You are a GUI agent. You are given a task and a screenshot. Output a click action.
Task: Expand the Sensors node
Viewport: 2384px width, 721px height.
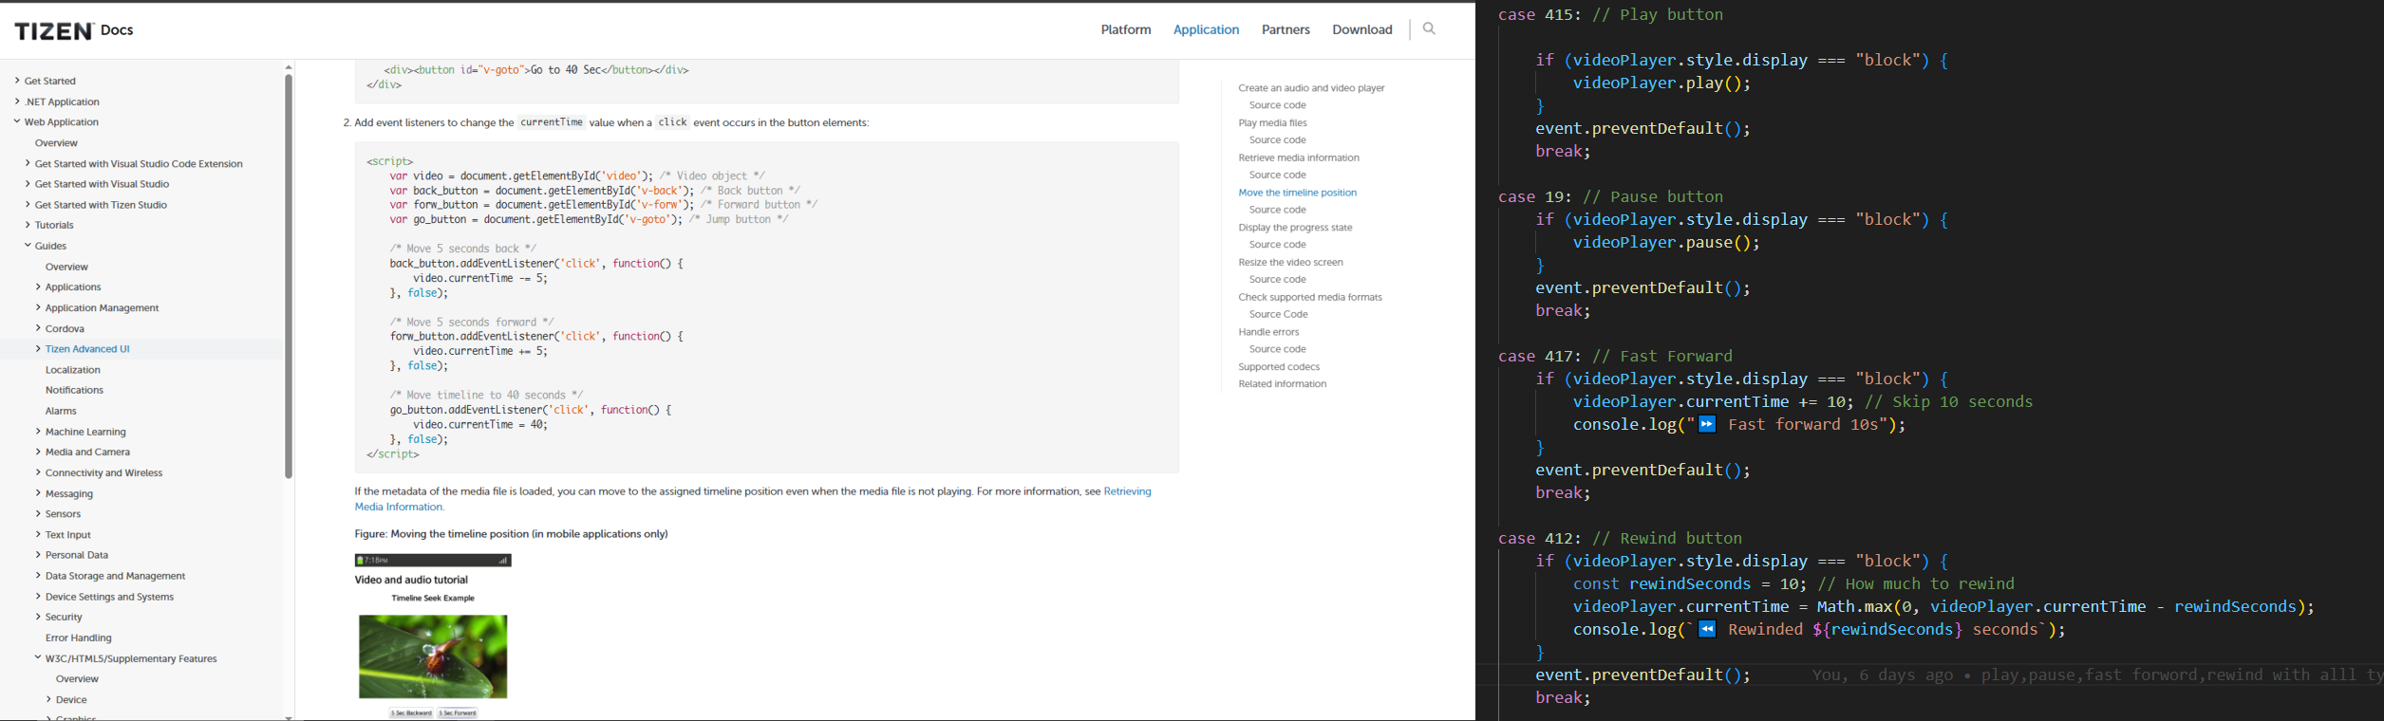(x=38, y=514)
